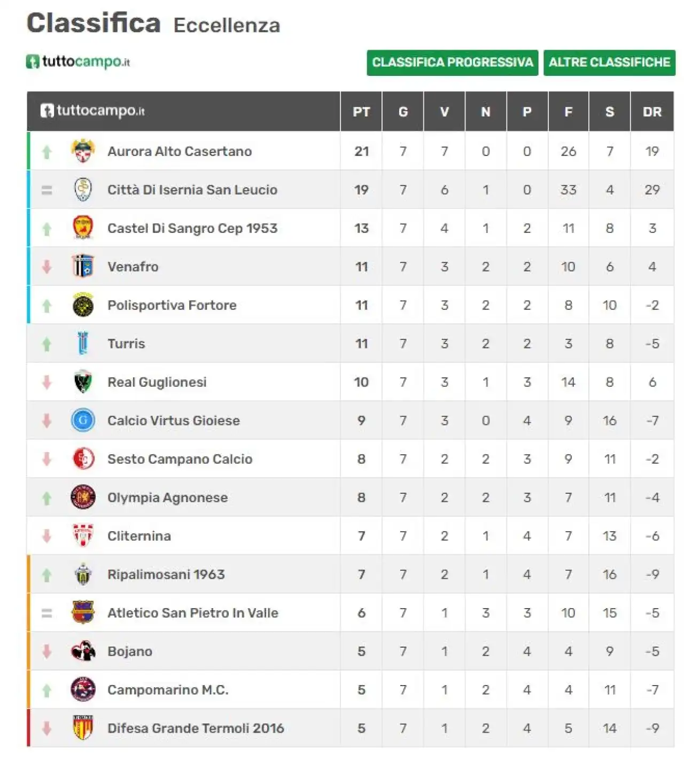This screenshot has width=684, height=762.
Task: Click the Città Di Isernia San Leucio crest
Action: point(83,190)
